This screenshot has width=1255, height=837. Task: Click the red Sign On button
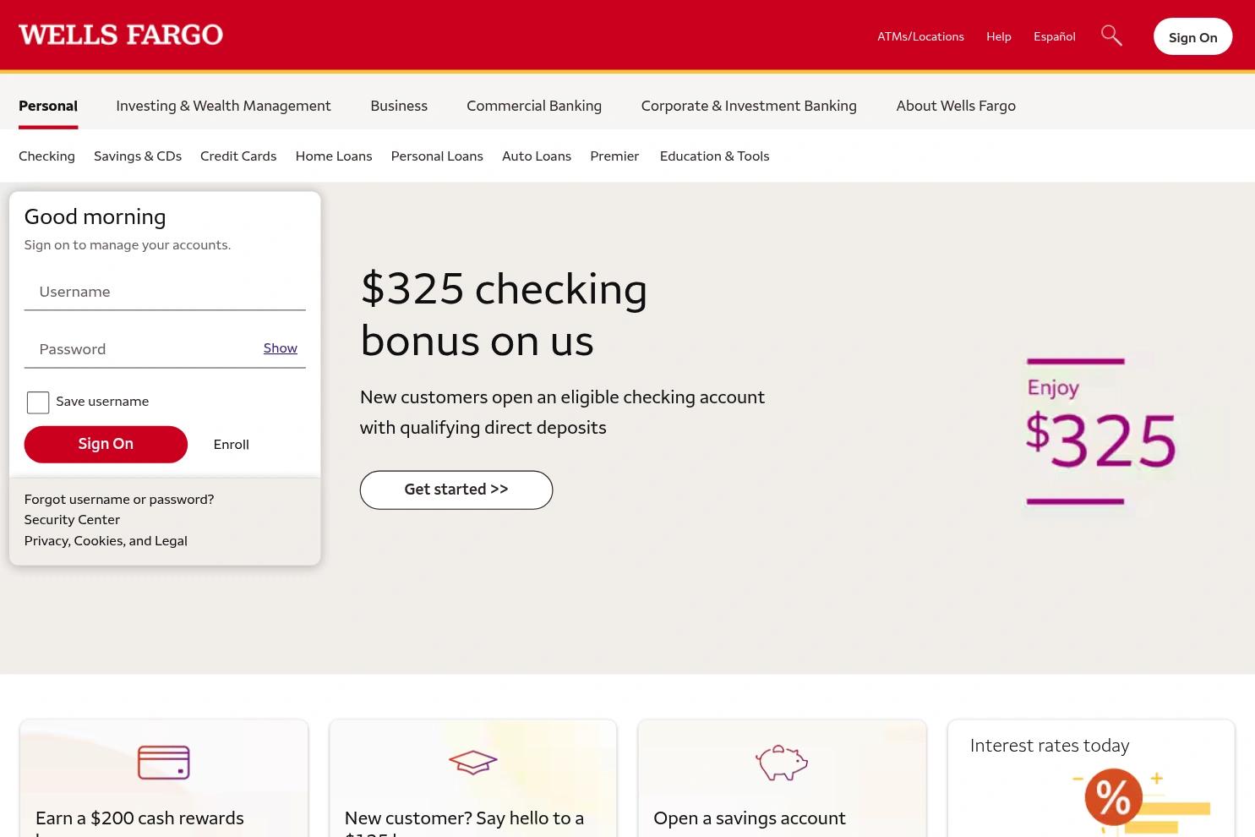point(106,444)
